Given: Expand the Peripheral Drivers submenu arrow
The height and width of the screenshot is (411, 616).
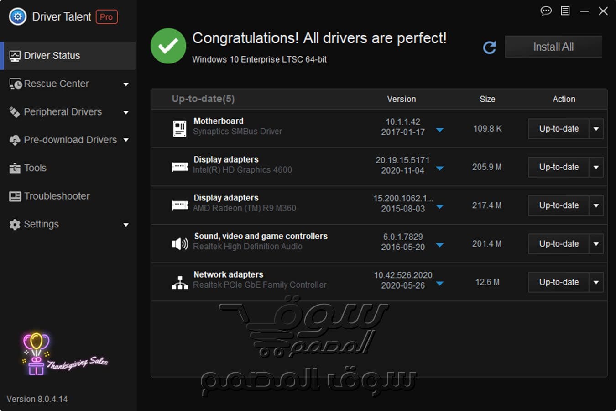Looking at the screenshot, I should pos(126,112).
